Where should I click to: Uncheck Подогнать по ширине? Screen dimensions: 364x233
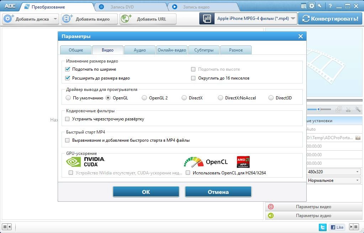coord(68,69)
